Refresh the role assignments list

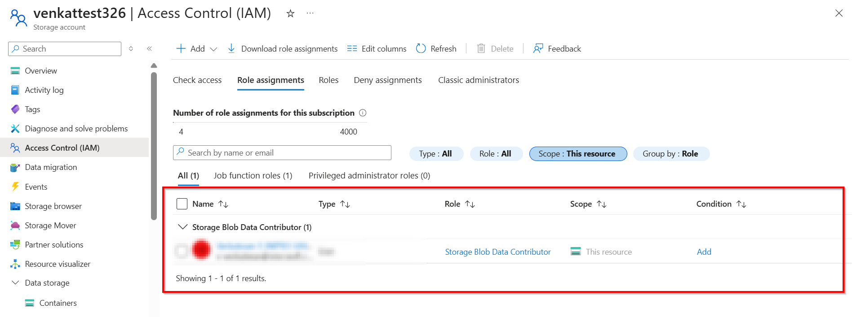[436, 48]
